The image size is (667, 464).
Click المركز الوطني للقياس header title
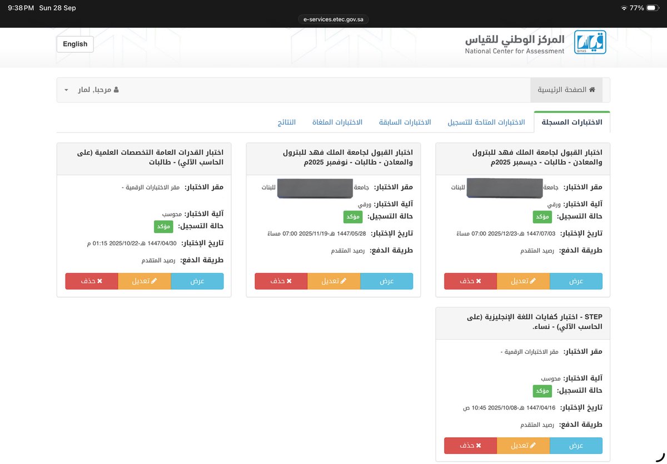click(x=515, y=39)
